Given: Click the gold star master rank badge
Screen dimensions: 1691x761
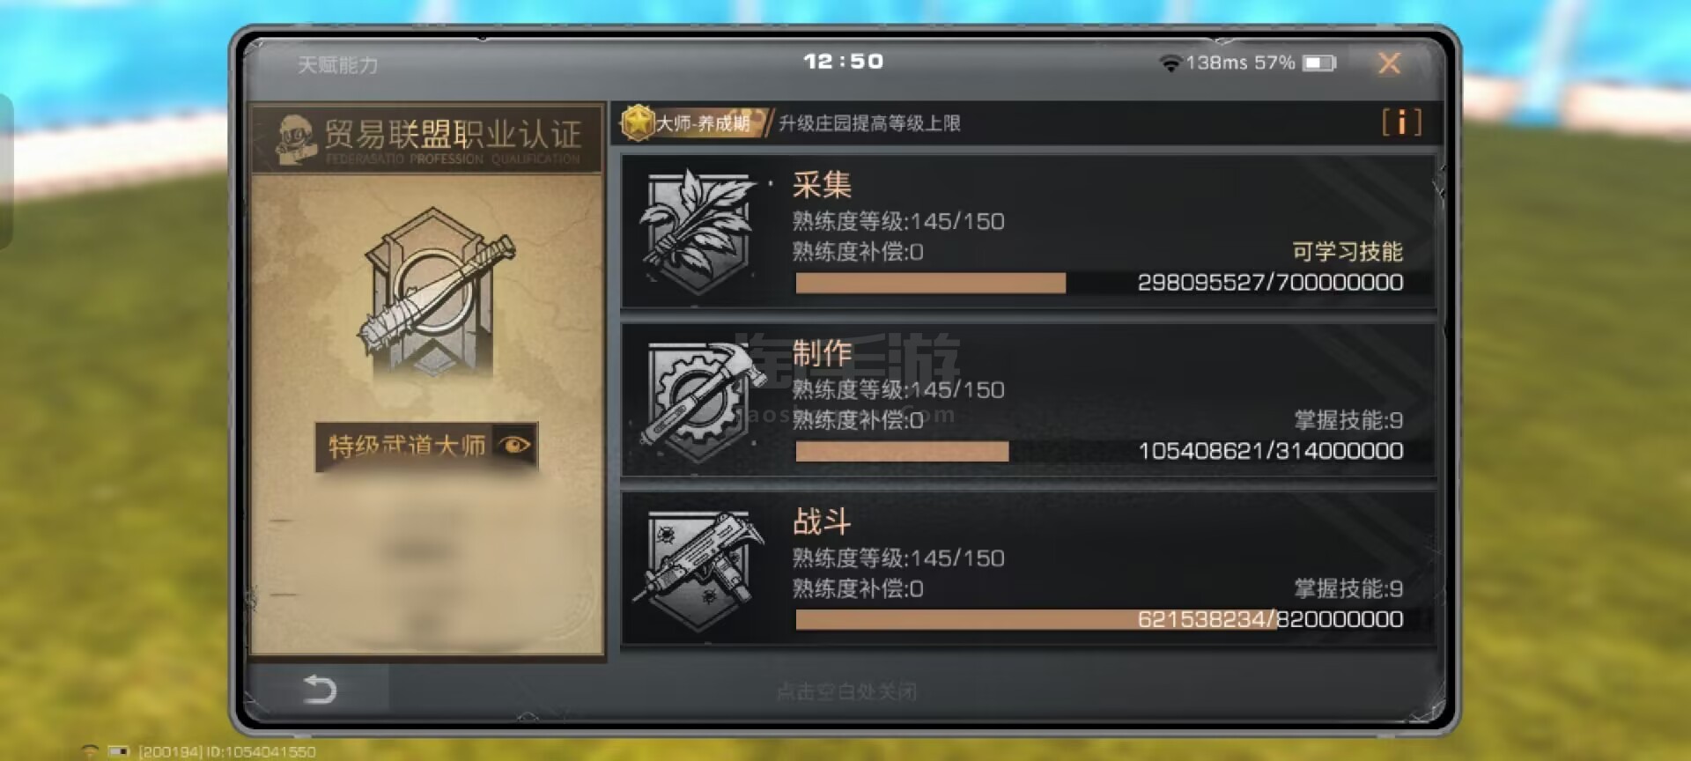Looking at the screenshot, I should pos(637,122).
